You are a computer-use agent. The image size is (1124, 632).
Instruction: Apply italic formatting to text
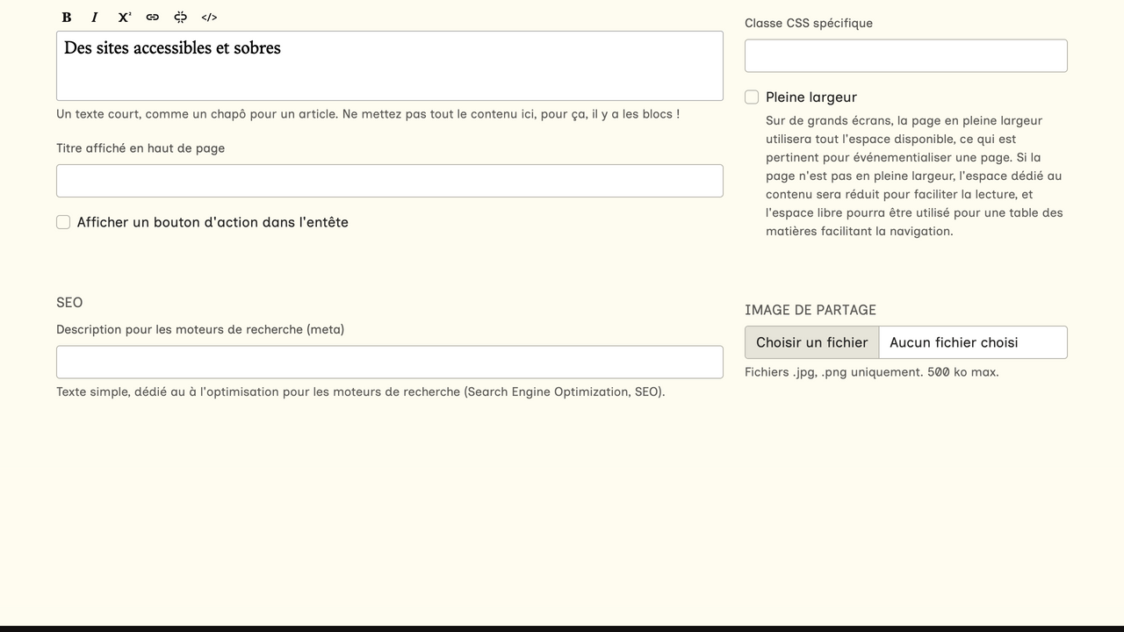coord(95,18)
